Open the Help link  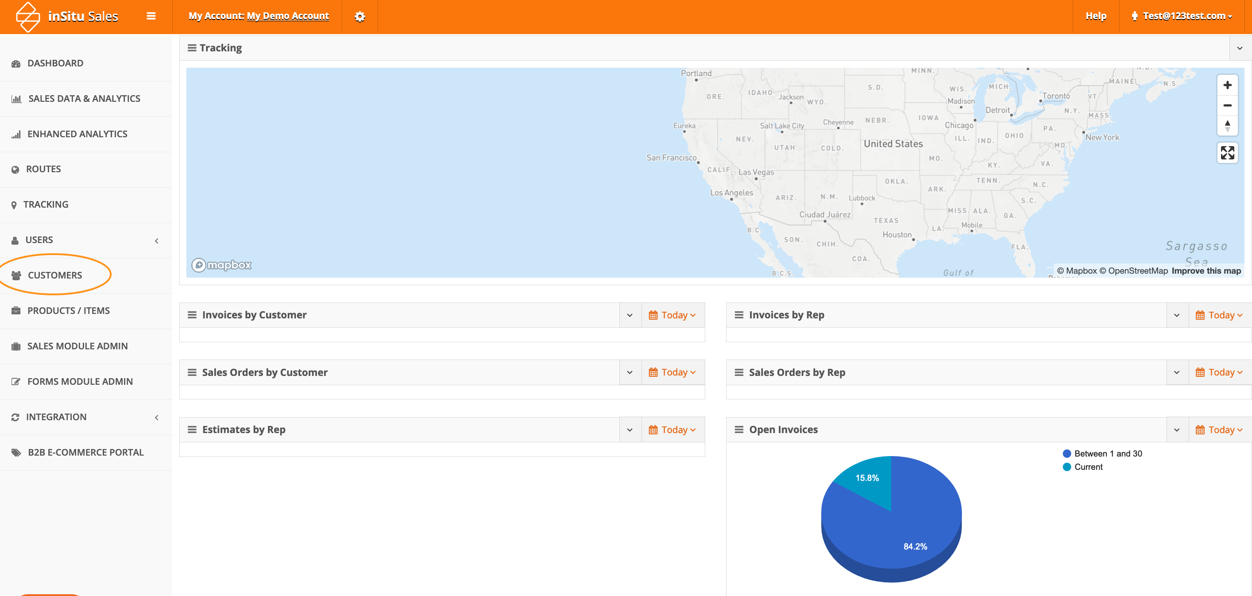coord(1095,16)
